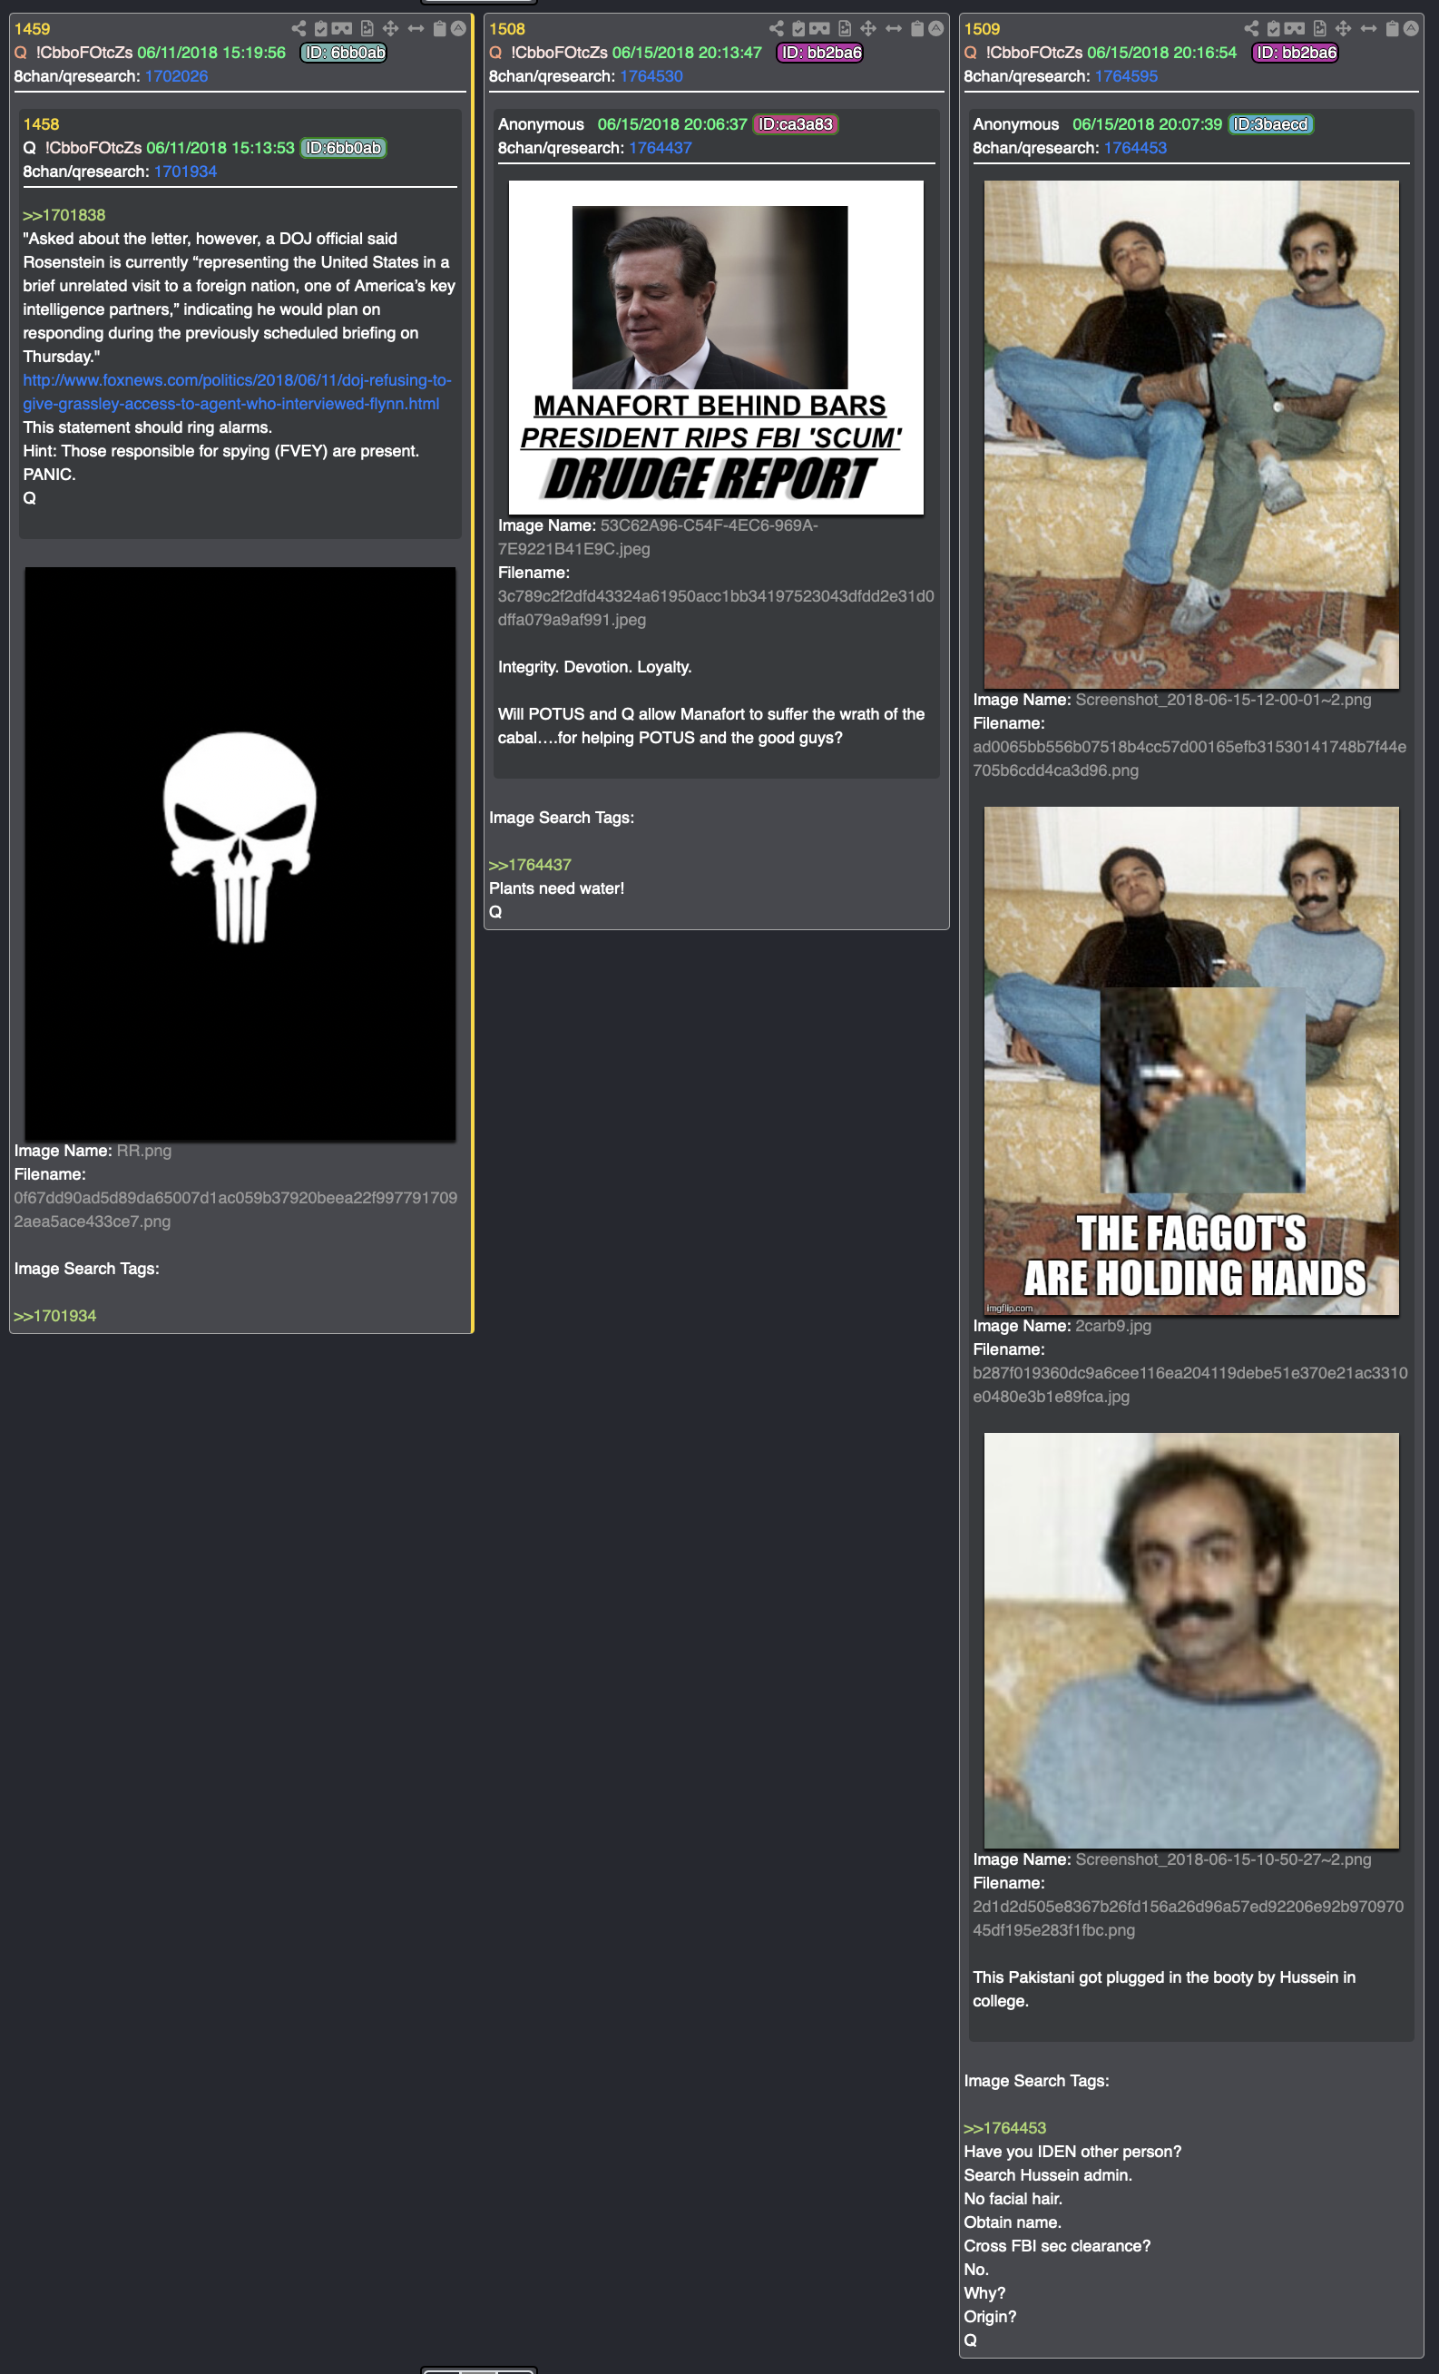
Task: Click the horizontal arrows icon on post 1508
Action: (x=894, y=29)
